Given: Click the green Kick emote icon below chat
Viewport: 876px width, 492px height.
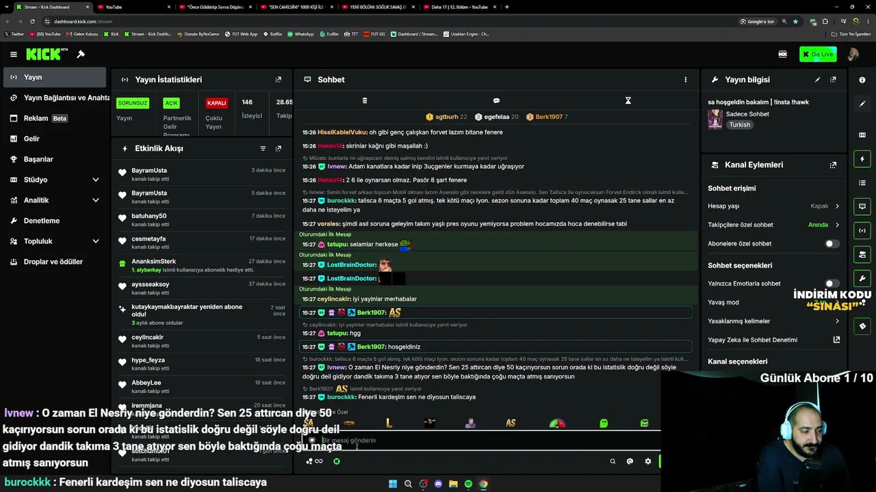Looking at the screenshot, I should point(337,461).
